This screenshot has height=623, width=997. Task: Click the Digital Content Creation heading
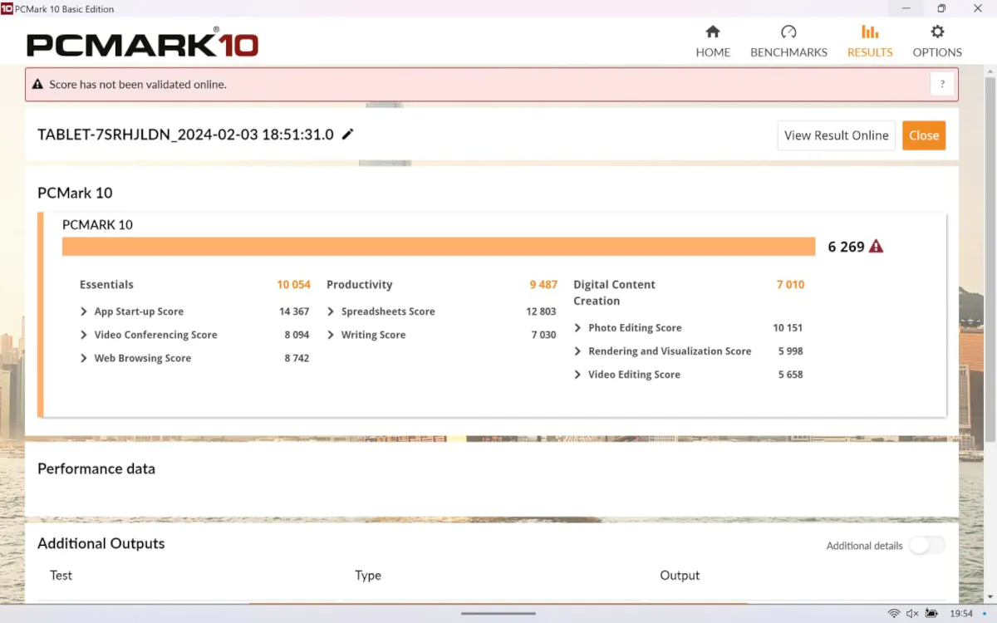click(x=614, y=292)
